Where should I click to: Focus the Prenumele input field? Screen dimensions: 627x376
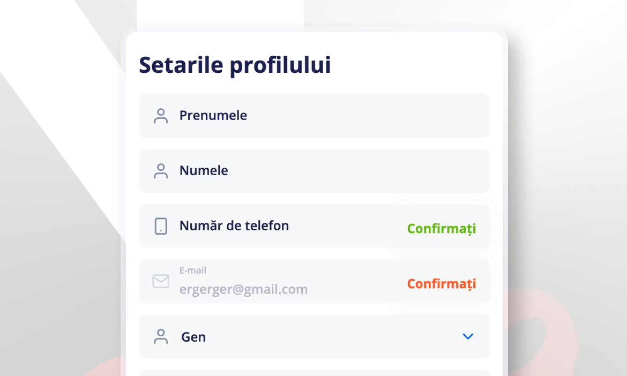point(314,116)
